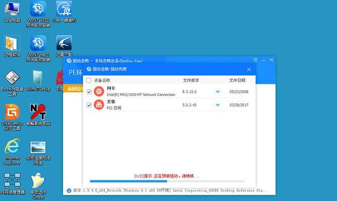The height and width of the screenshot is (201, 337).
Task: Open 远程软件 desktop icon
Action: pyautogui.click(x=12, y=46)
